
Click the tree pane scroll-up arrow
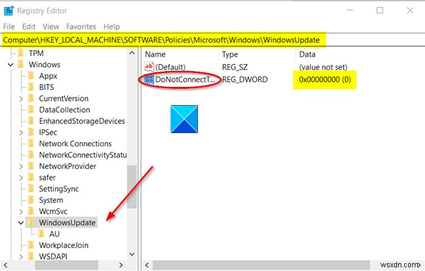click(x=132, y=53)
